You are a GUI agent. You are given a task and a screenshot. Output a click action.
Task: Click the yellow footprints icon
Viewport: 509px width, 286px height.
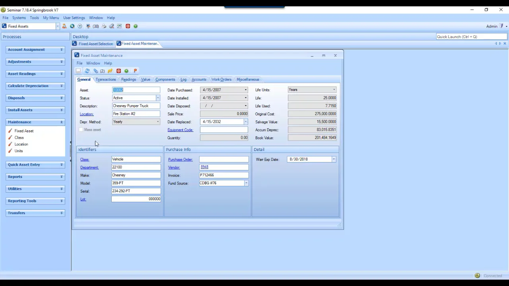[110, 71]
